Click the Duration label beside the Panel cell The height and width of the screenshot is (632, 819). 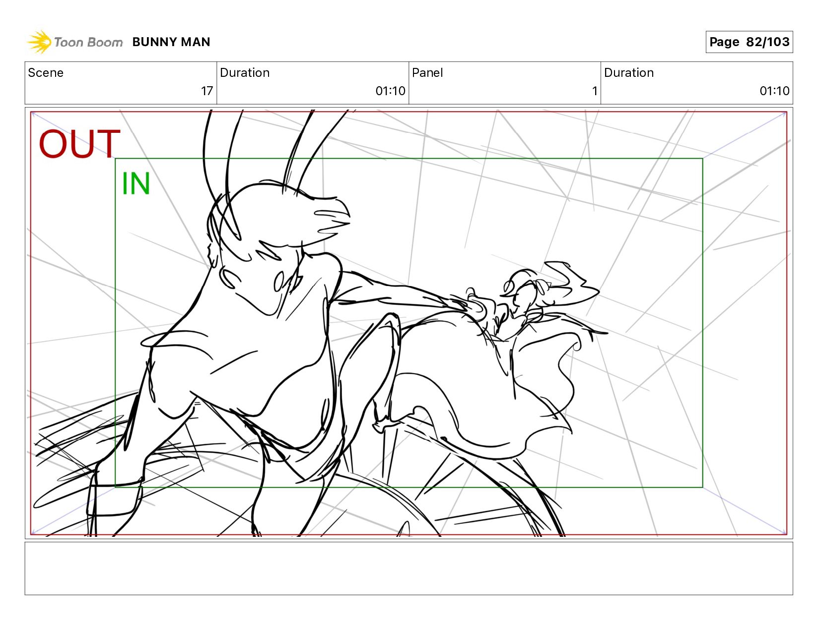629,73
